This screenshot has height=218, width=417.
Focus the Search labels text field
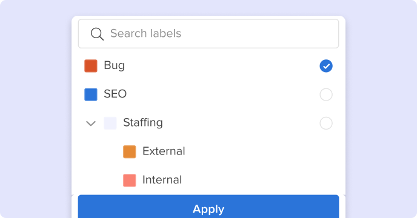(x=208, y=34)
